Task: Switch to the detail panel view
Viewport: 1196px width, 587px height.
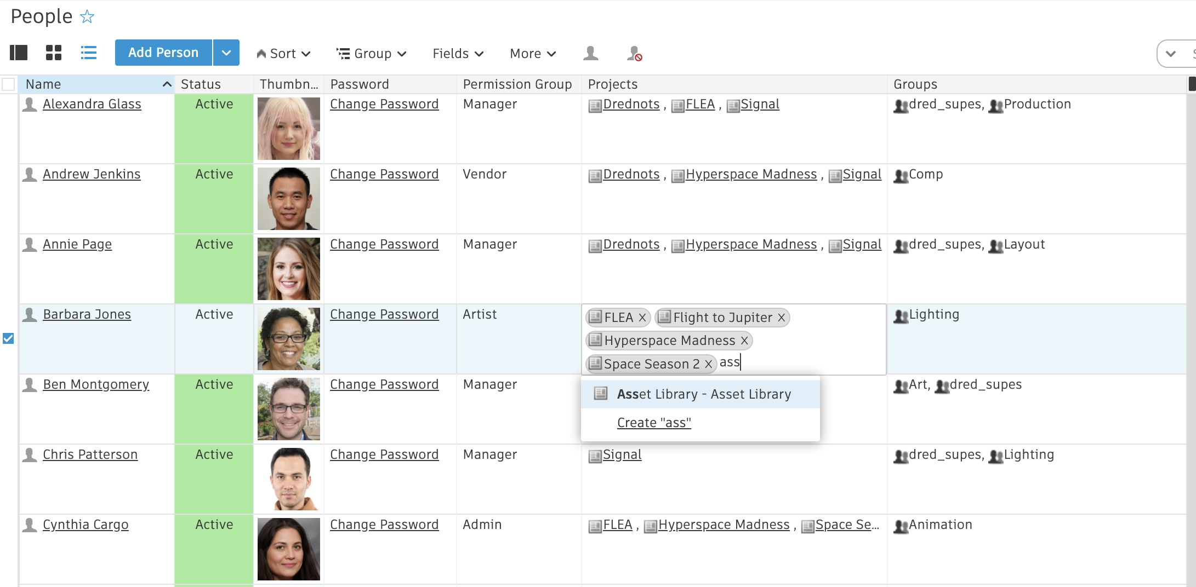Action: 19,53
